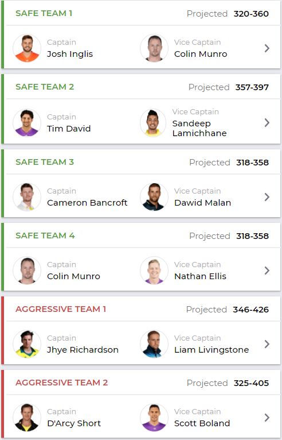Click projected score 325-405
282x440 pixels.
coord(251,383)
